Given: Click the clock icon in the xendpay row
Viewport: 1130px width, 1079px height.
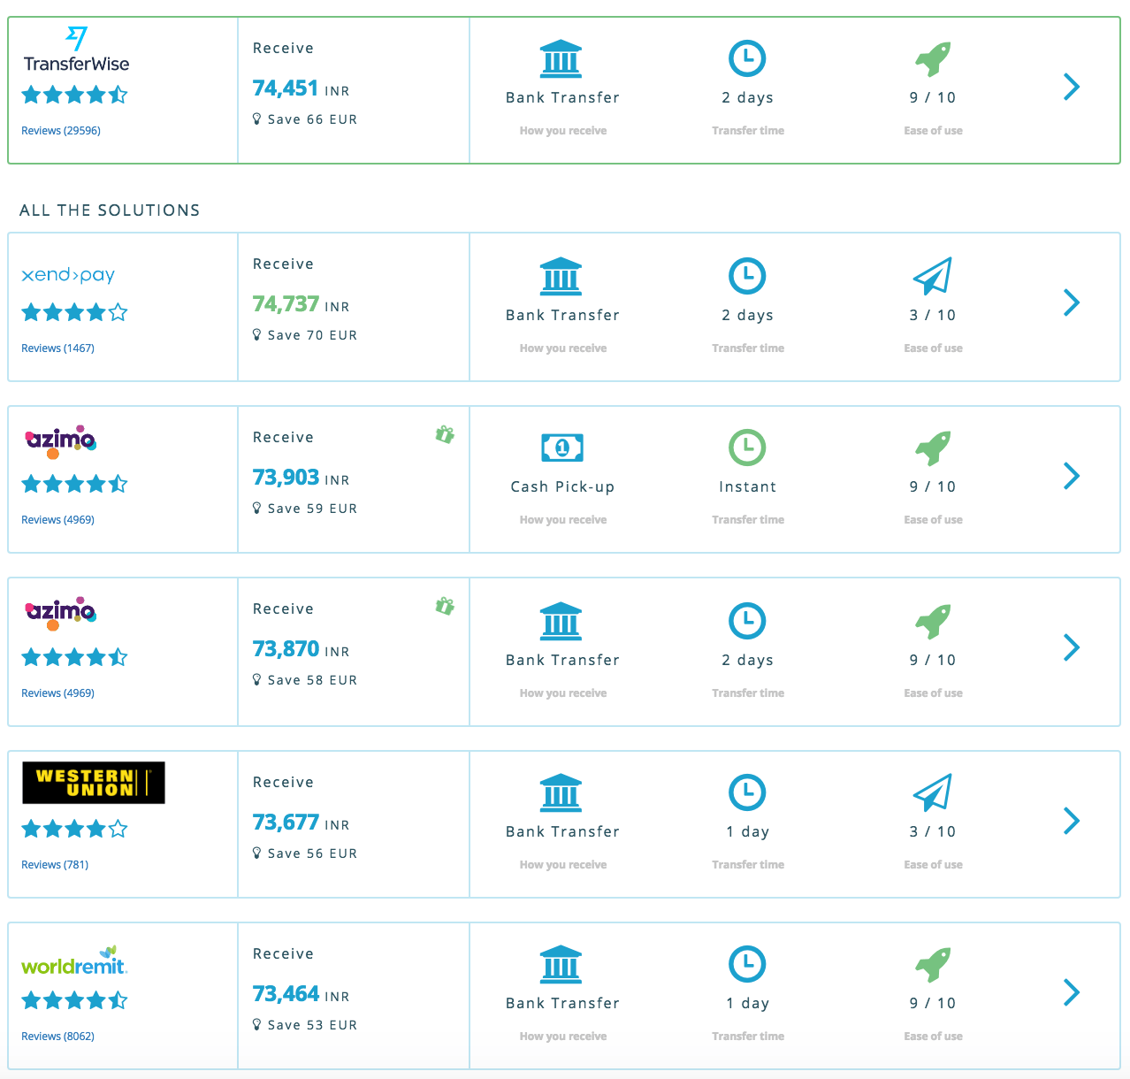Looking at the screenshot, I should click(x=747, y=276).
